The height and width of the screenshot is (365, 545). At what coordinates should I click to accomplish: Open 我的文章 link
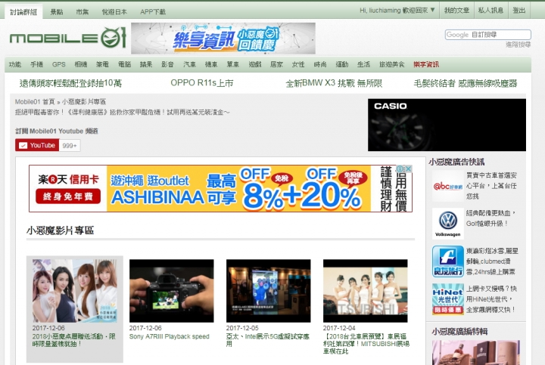(456, 11)
